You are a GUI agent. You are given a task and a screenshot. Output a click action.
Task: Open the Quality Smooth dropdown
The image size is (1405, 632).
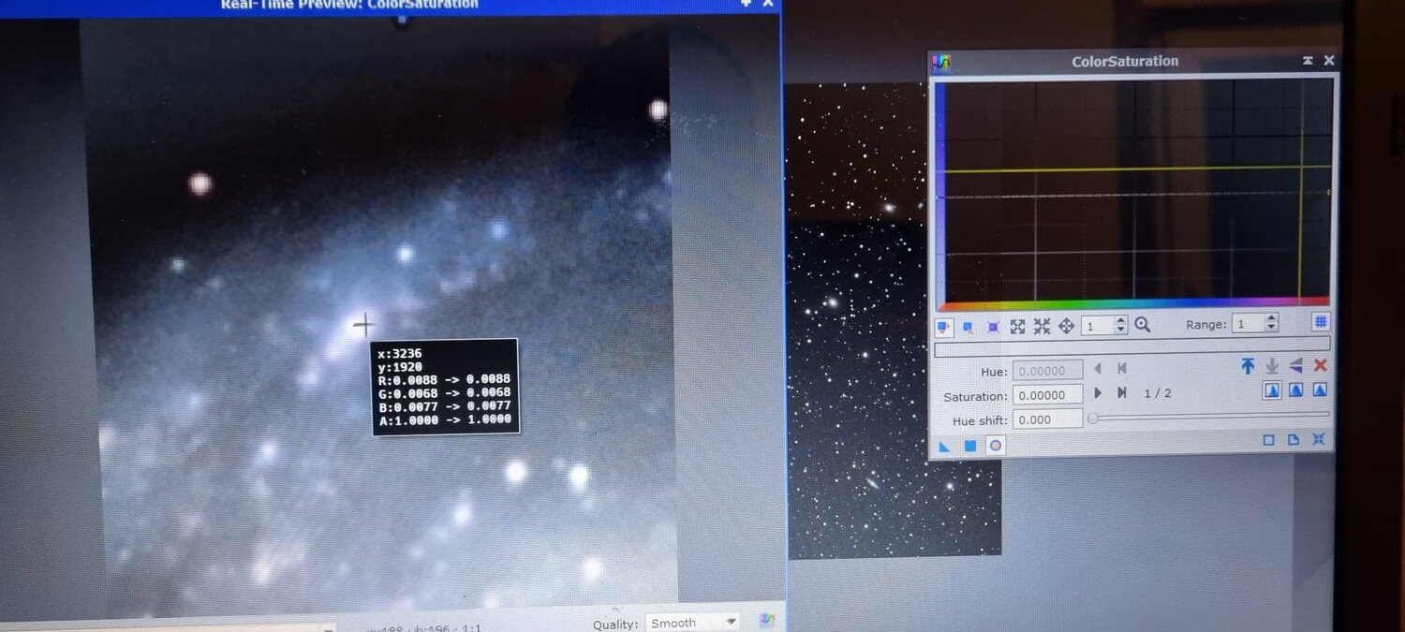click(693, 623)
